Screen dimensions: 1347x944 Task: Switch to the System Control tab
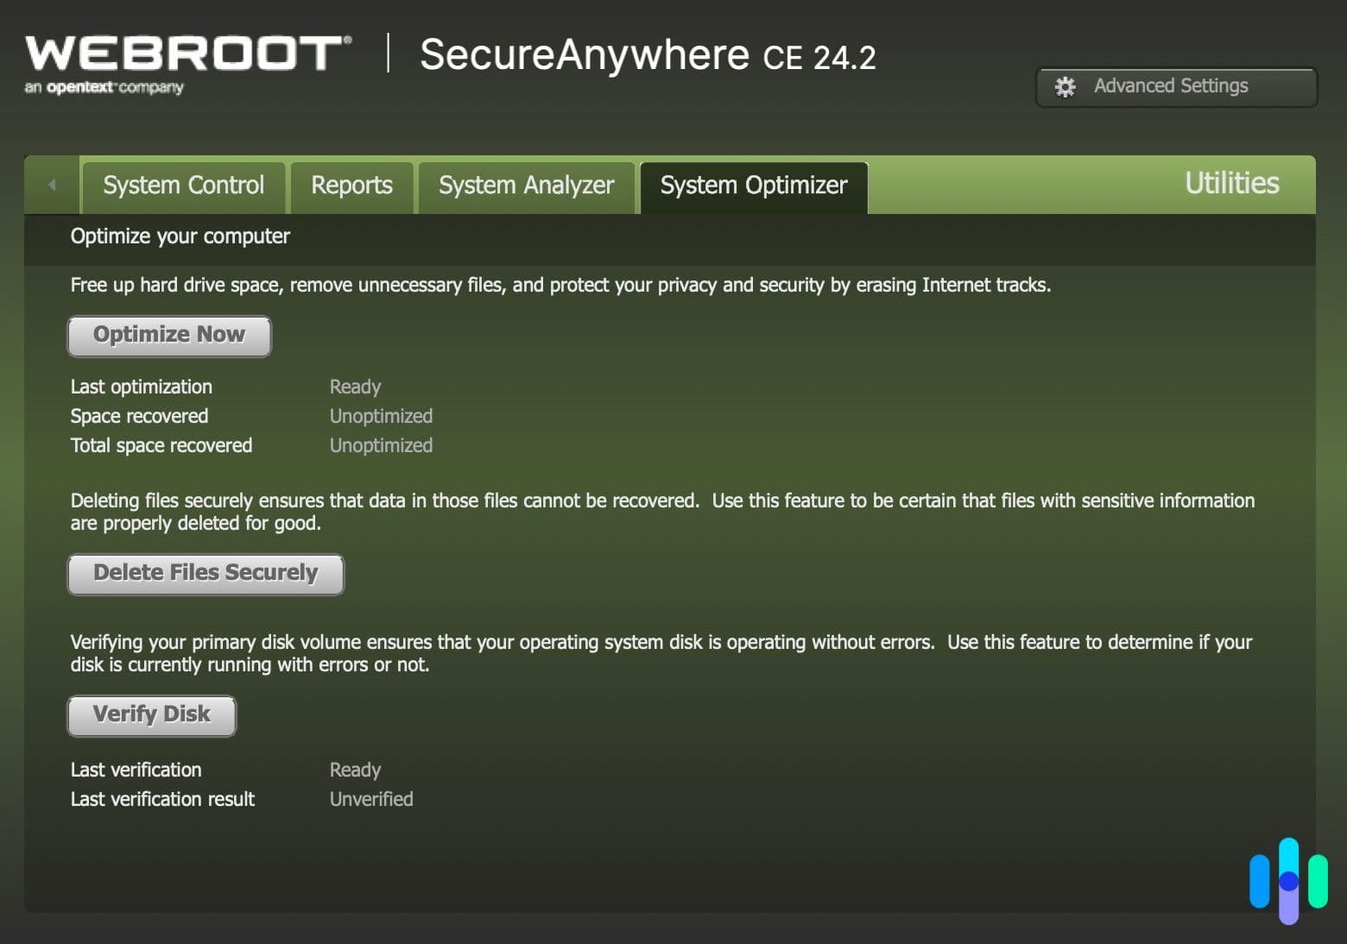183,186
